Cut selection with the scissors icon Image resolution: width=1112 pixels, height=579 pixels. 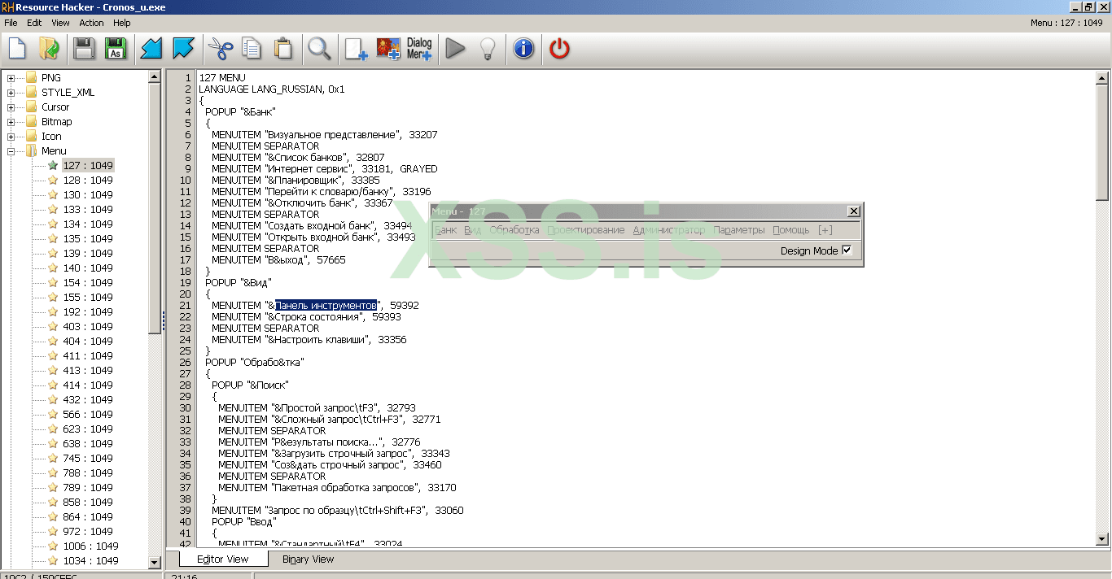click(x=220, y=49)
